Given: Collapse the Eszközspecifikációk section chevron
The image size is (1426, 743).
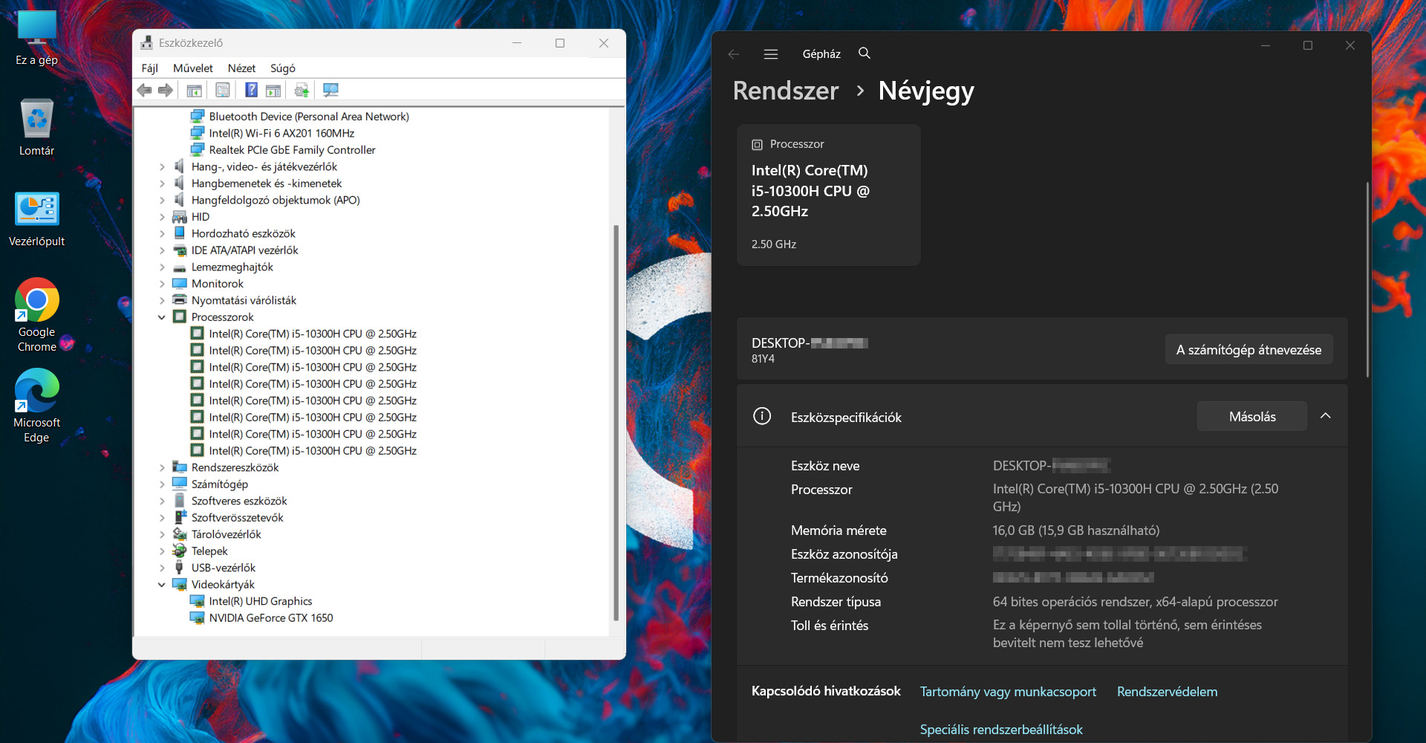Looking at the screenshot, I should coord(1326,416).
